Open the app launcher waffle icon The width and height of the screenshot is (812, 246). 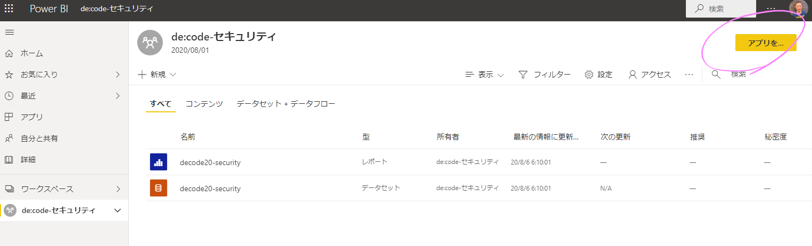(10, 9)
